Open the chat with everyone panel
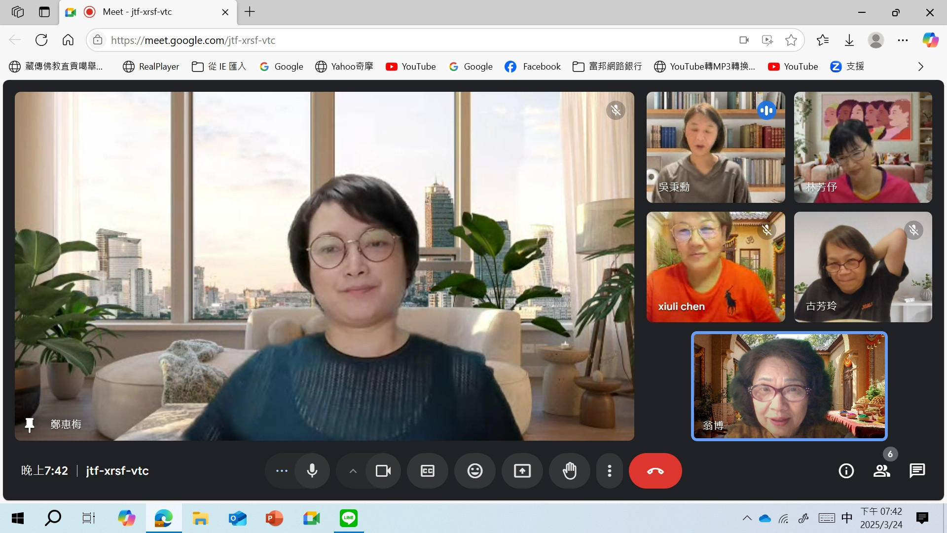The width and height of the screenshot is (947, 533). pos(917,471)
